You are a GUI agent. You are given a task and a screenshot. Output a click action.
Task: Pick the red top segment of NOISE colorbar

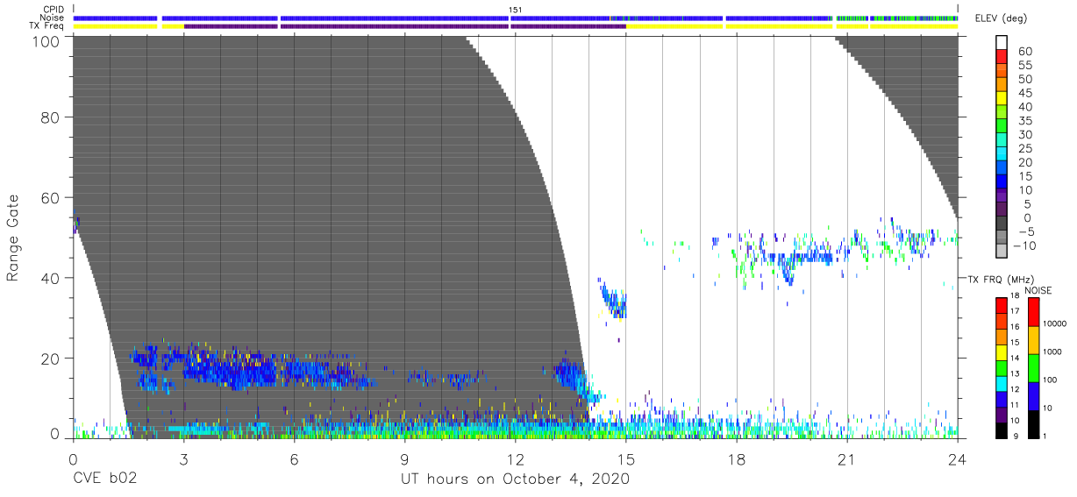pyautogui.click(x=1032, y=311)
